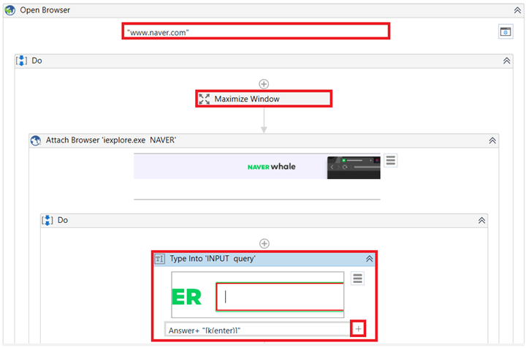
Task: Add activity above Maximize Window
Action: (264, 84)
